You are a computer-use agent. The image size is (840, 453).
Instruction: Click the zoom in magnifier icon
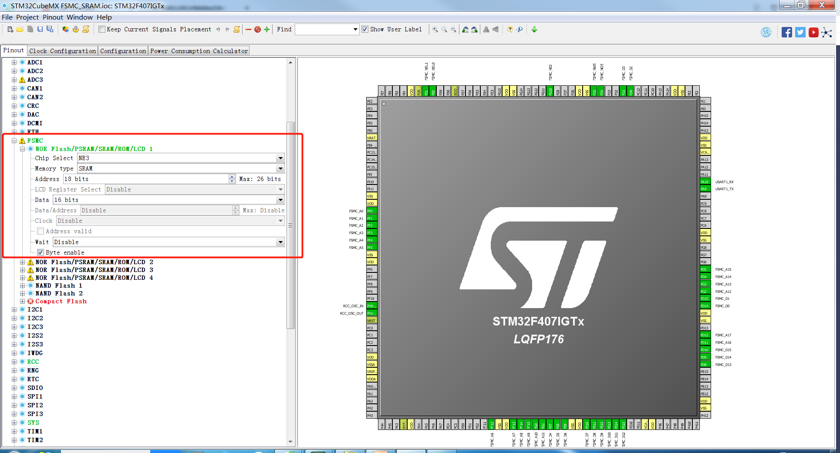pos(435,30)
